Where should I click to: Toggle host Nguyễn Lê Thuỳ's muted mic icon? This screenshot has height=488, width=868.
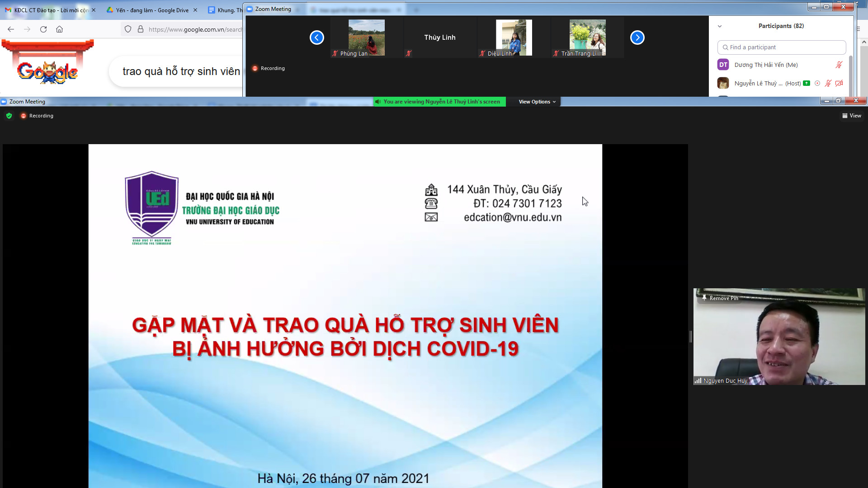828,83
